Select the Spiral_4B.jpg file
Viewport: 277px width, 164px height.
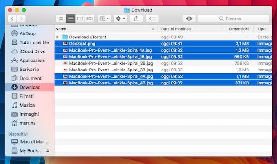click(163, 83)
